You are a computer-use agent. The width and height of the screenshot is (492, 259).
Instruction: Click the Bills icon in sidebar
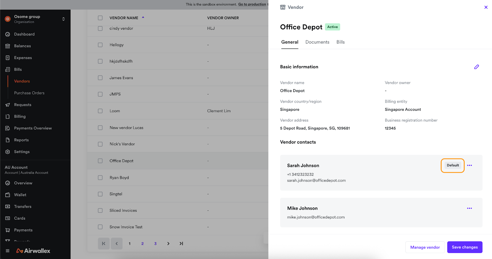(x=8, y=70)
